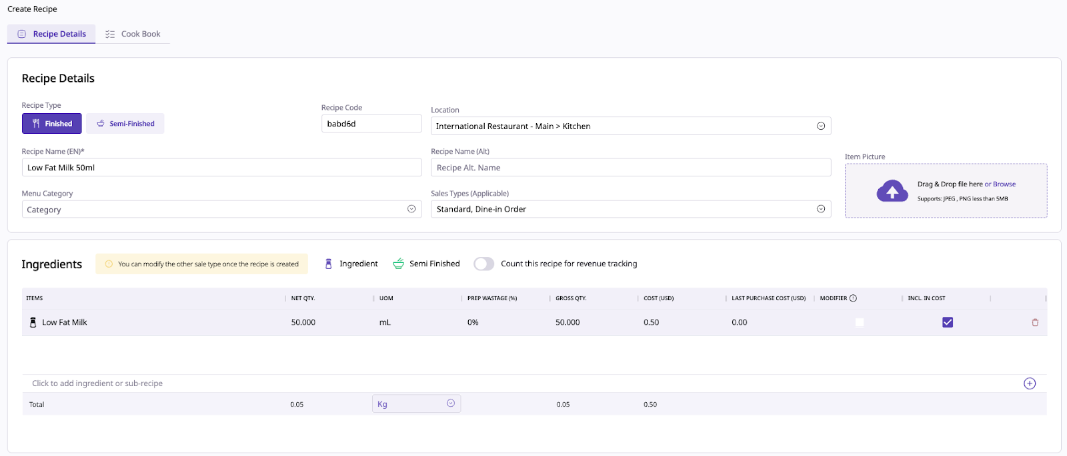The width and height of the screenshot is (1067, 456).
Task: Check Modifier box for Low Fat Milk
Action: point(859,322)
